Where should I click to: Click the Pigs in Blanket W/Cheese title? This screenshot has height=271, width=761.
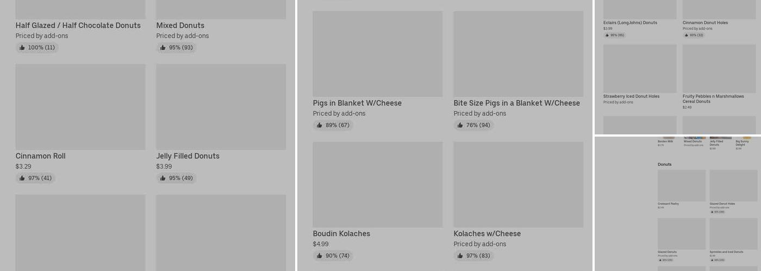pos(357,103)
